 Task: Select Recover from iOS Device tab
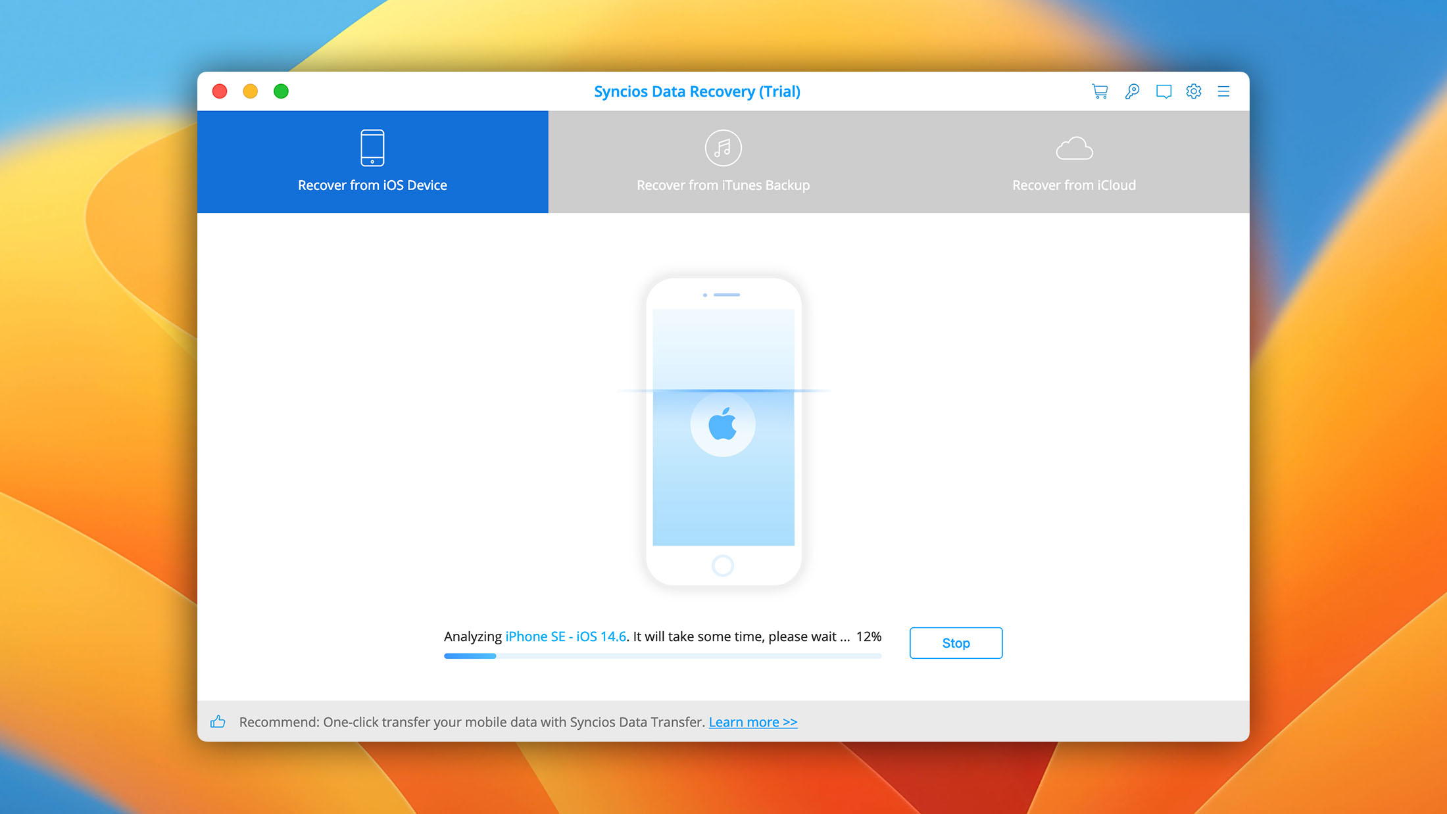pos(372,162)
